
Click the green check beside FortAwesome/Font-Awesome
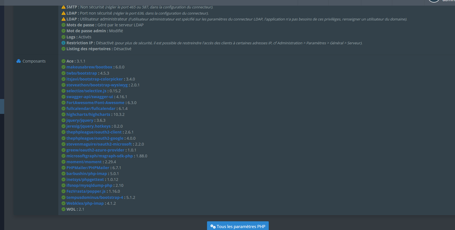pyautogui.click(x=63, y=103)
